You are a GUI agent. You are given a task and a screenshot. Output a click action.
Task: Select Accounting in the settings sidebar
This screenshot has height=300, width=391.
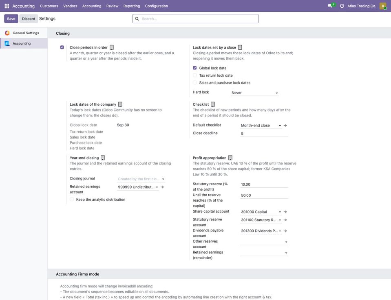[24, 43]
